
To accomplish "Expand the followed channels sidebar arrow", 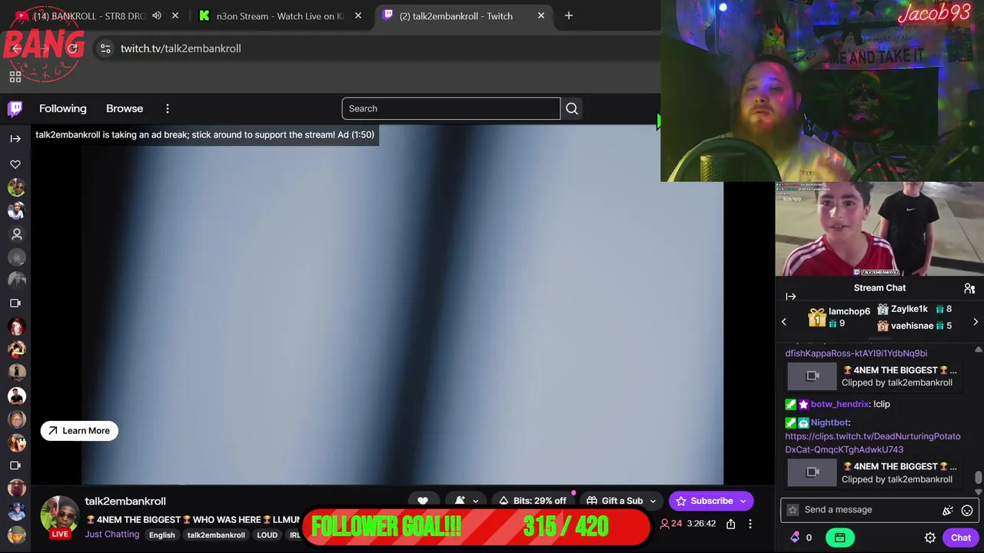I will pyautogui.click(x=15, y=138).
